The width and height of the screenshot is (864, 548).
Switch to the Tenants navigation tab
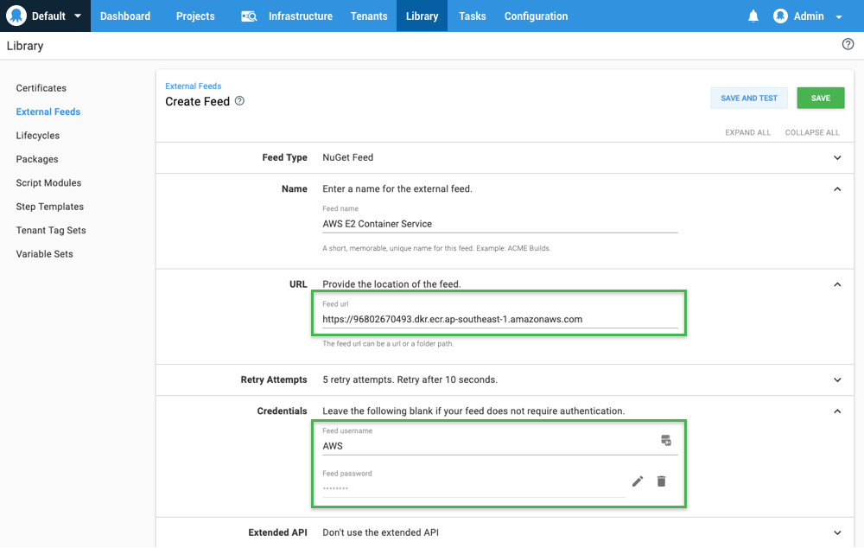click(369, 16)
